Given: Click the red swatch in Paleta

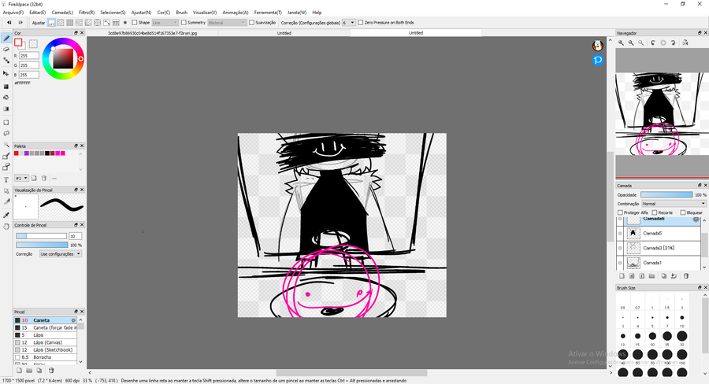Looking at the screenshot, I should [17, 153].
